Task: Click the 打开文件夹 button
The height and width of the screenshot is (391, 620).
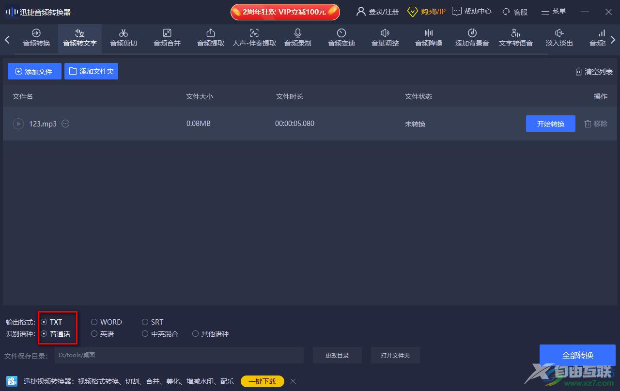Action: click(x=395, y=355)
